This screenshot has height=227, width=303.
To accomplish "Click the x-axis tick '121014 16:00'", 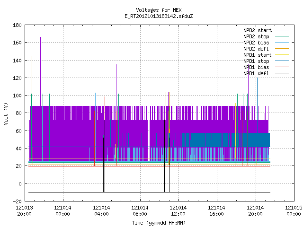I will pyautogui.click(x=216, y=211).
